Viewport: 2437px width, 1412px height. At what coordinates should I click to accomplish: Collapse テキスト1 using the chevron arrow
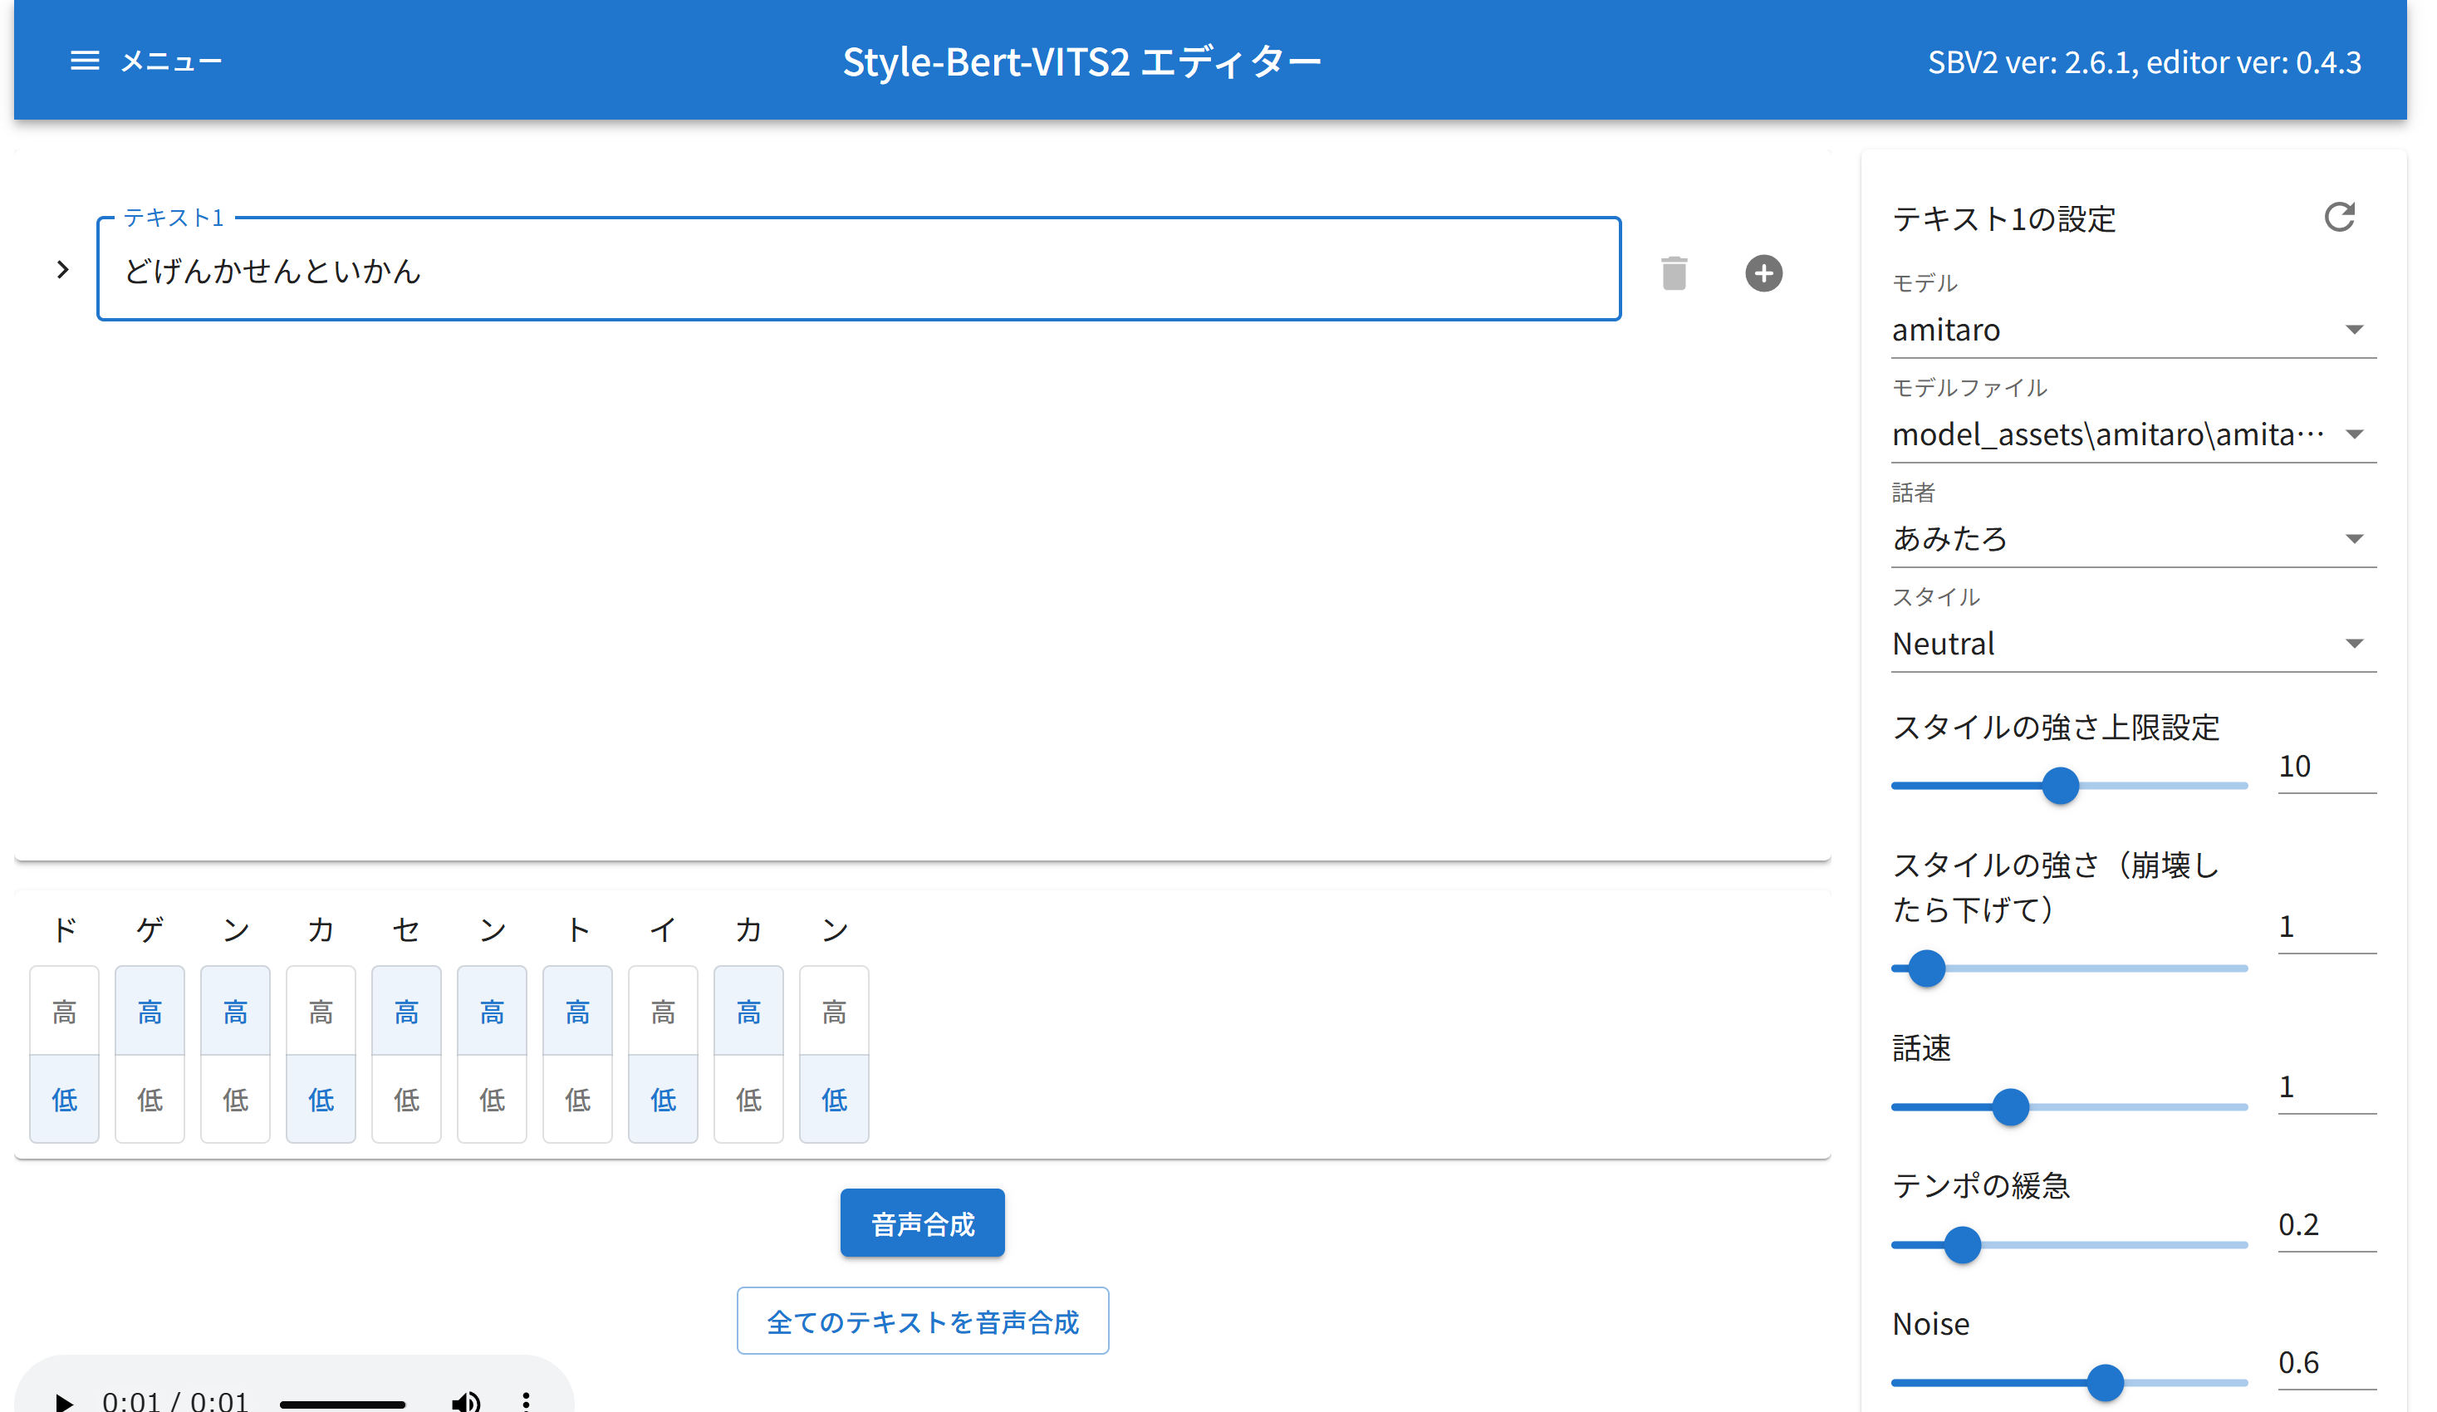pos(62,269)
